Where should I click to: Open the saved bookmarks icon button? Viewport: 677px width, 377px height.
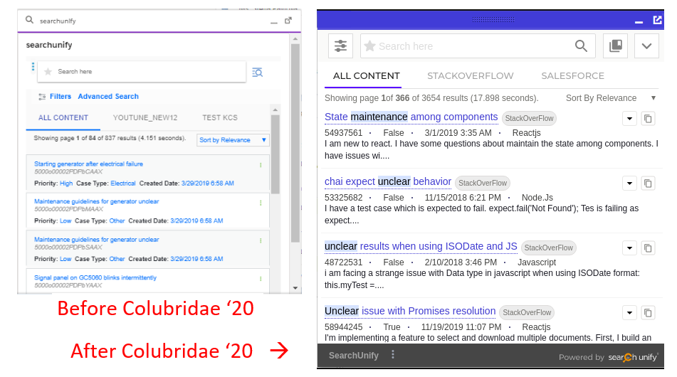[616, 46]
